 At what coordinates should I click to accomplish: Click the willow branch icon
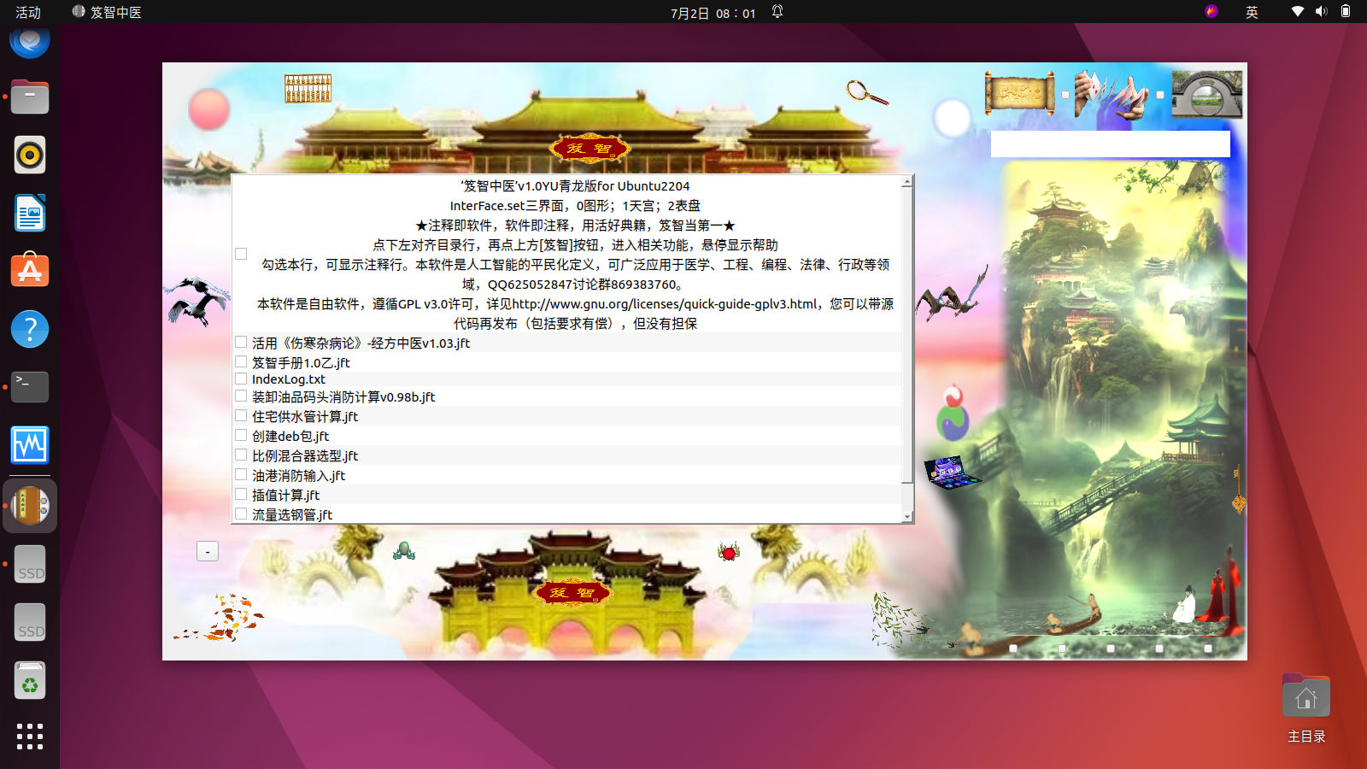(x=900, y=619)
